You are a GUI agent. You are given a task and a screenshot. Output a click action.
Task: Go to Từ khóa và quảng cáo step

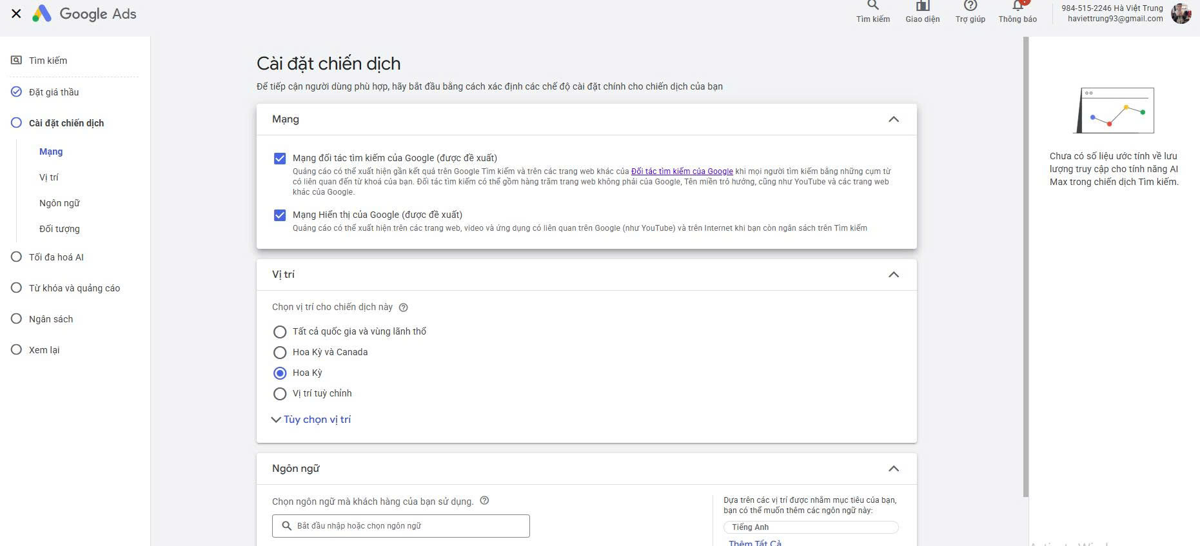pyautogui.click(x=74, y=288)
